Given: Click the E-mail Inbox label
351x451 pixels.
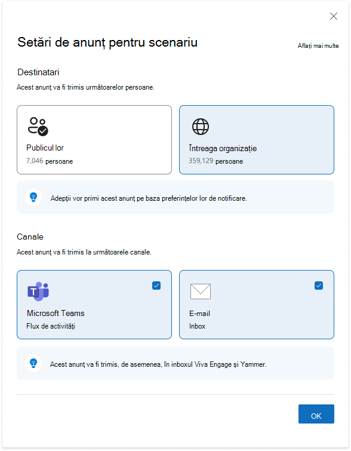Looking at the screenshot, I should click(197, 326).
